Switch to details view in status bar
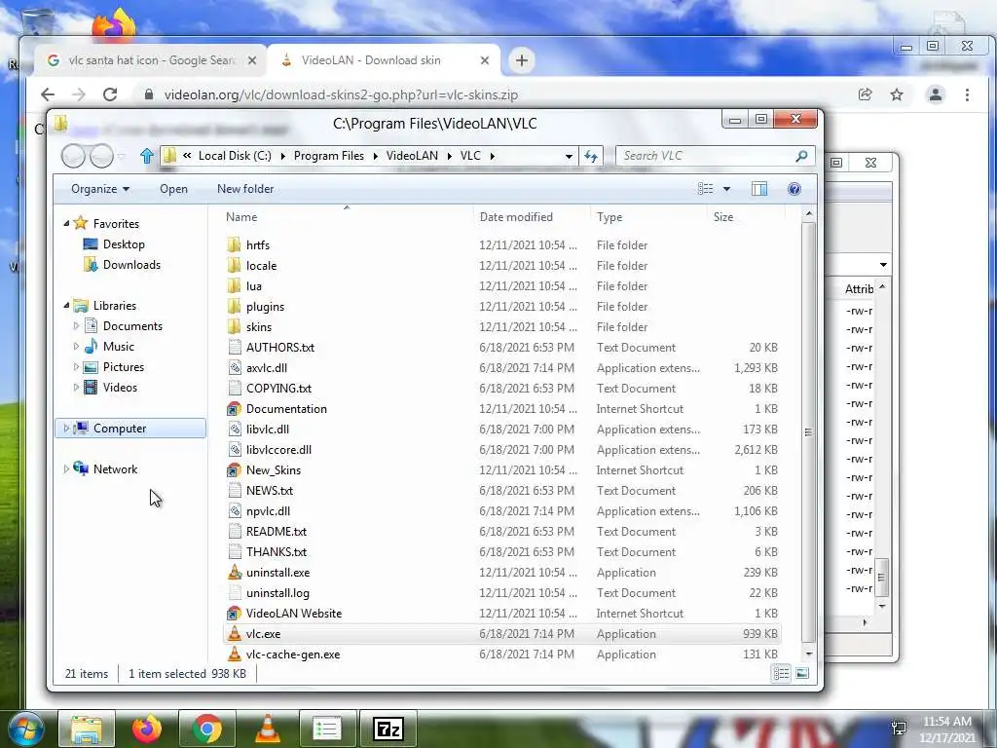The height and width of the screenshot is (748, 997). pos(782,674)
